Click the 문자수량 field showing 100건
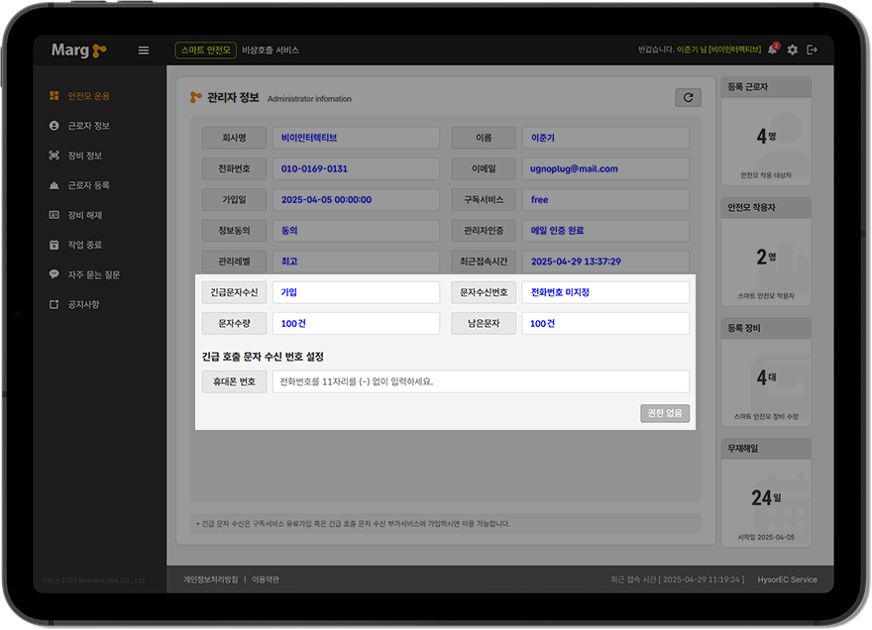Screen dimensions: 872x630 click(356, 324)
